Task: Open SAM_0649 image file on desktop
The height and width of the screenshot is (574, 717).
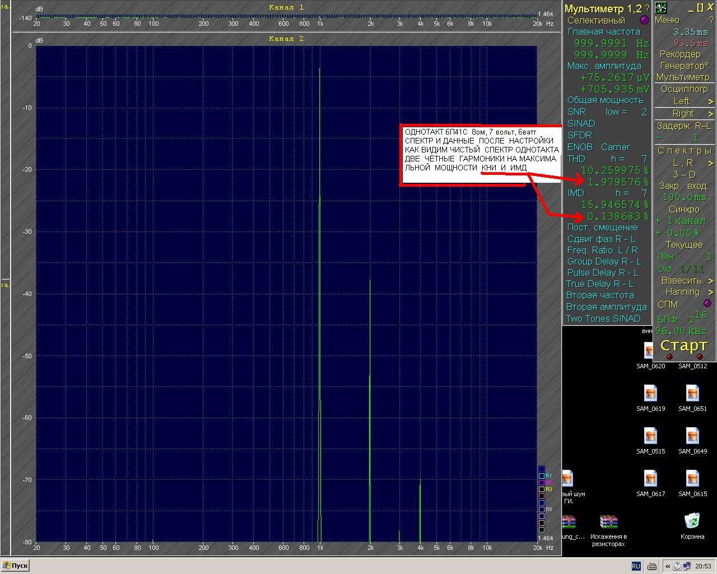Action: [692, 440]
